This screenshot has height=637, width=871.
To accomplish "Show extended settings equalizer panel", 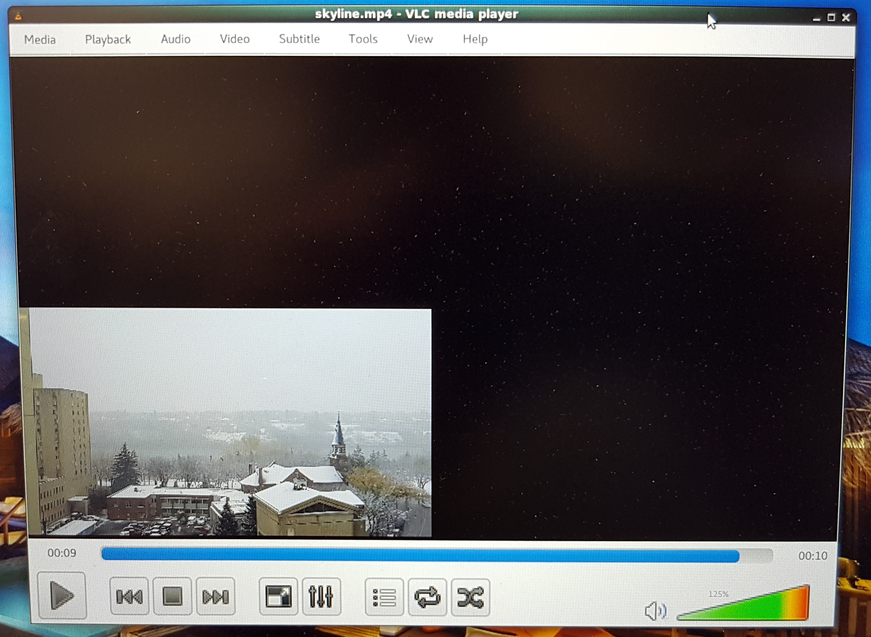I will [322, 596].
